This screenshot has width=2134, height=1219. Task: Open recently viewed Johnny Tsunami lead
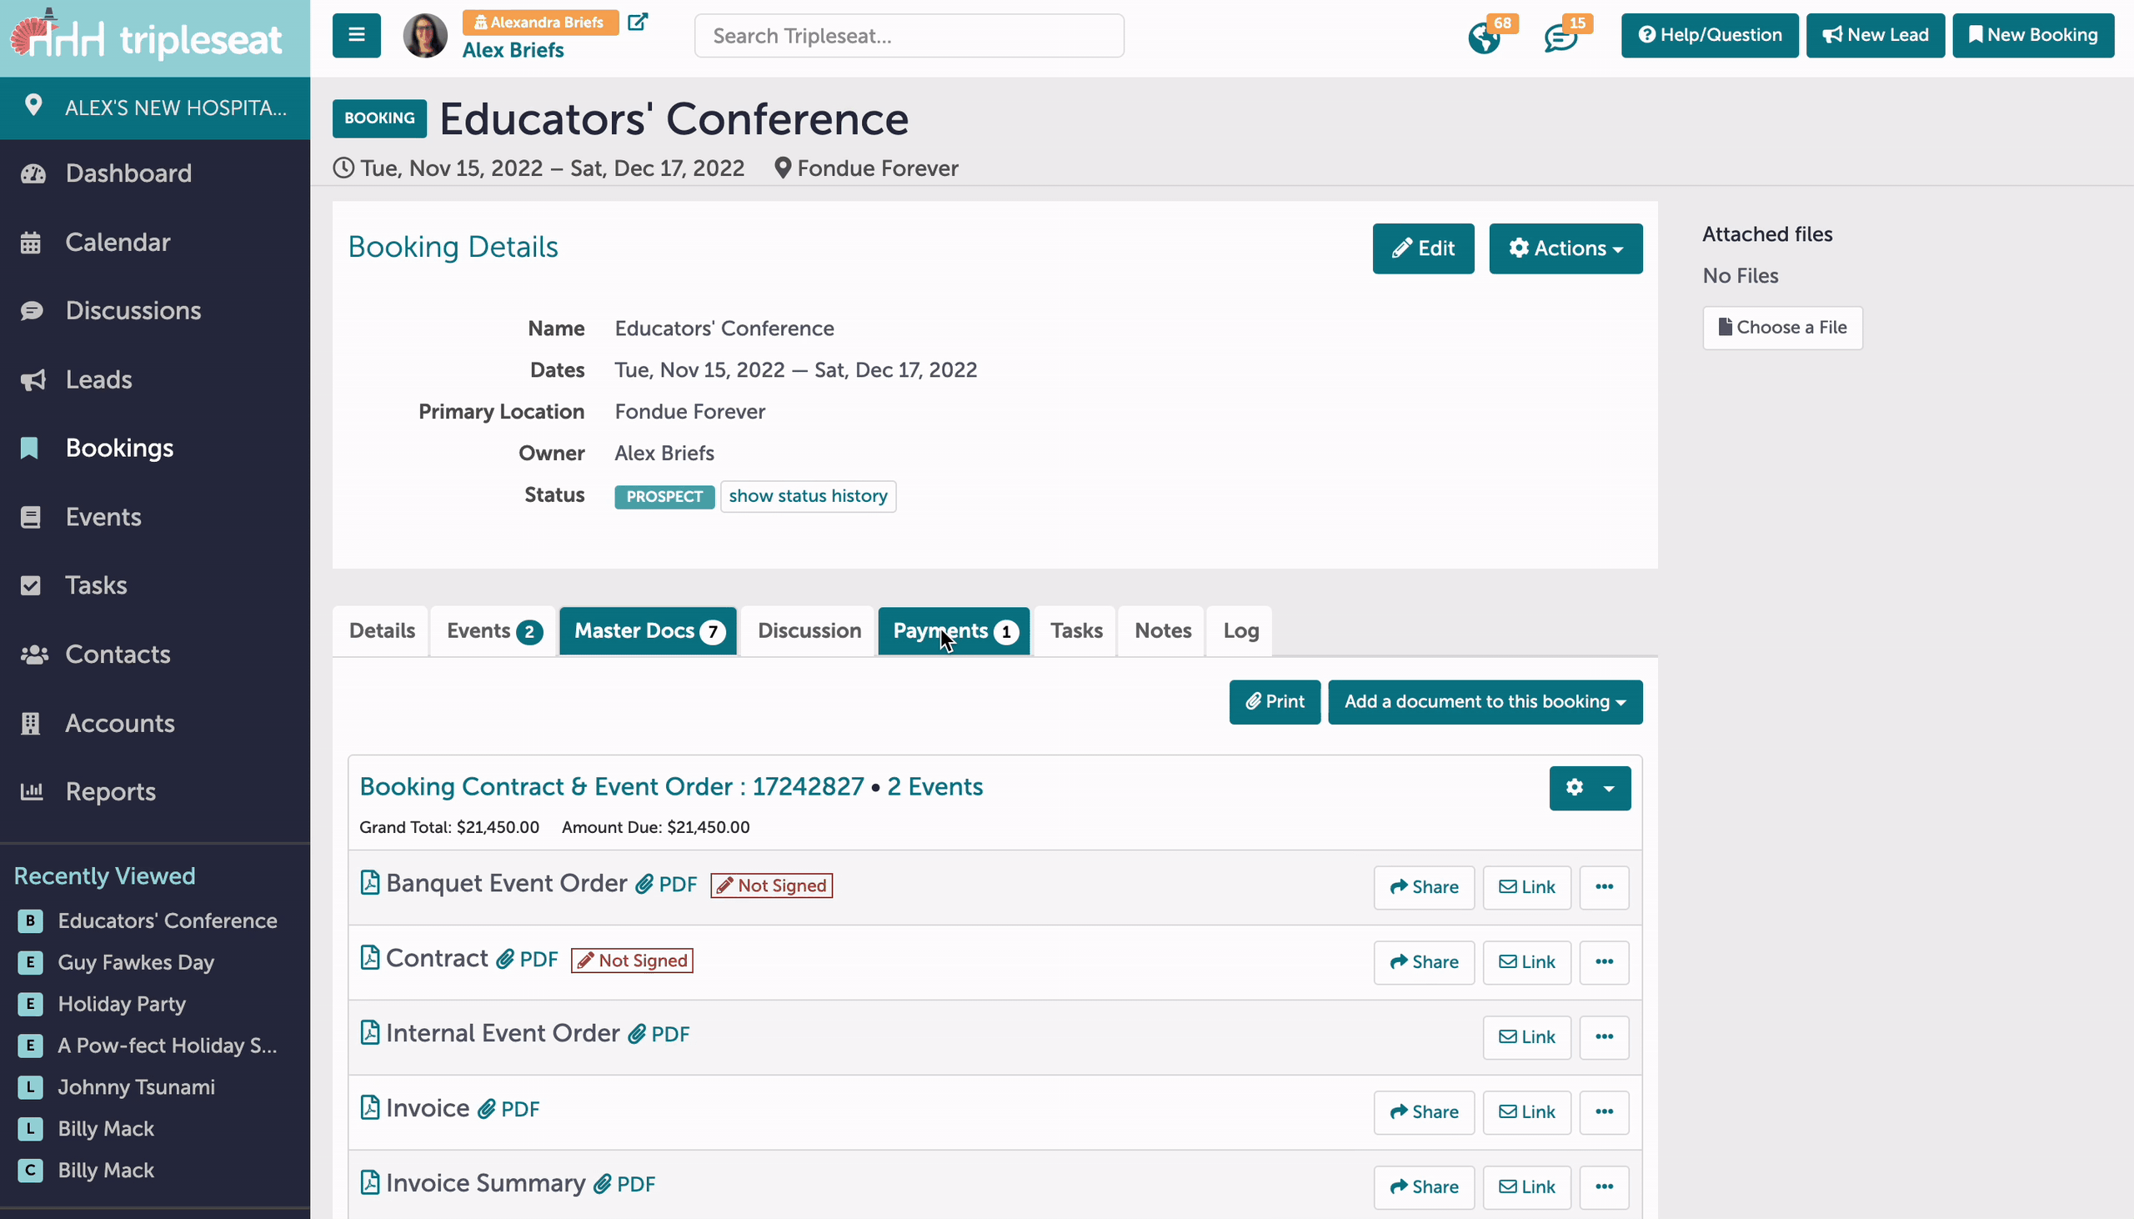tap(136, 1086)
